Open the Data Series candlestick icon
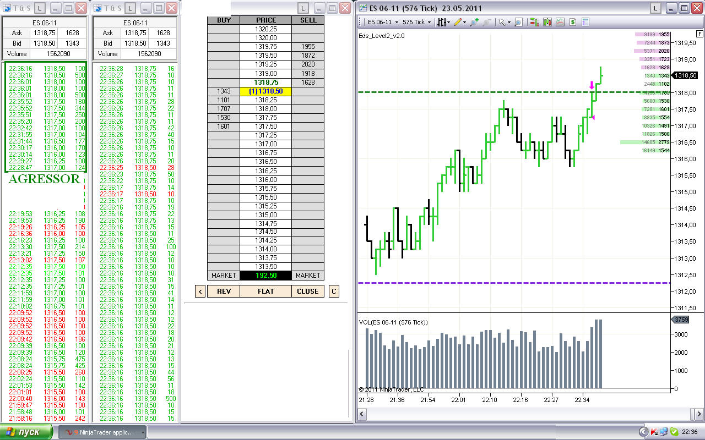705x440 pixels. click(x=547, y=22)
